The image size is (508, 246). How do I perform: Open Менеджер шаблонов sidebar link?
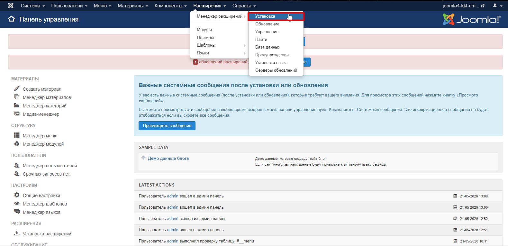click(45, 204)
